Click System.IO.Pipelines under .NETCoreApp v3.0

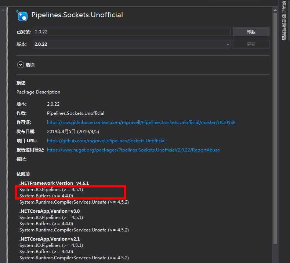click(x=51, y=218)
